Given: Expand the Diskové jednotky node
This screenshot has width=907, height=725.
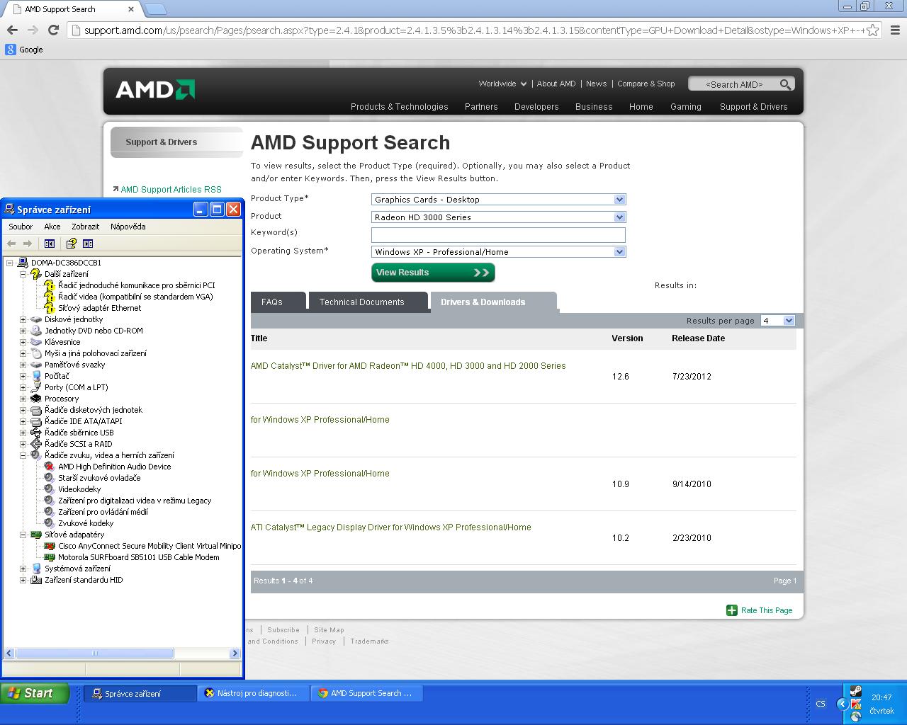Looking at the screenshot, I should [x=23, y=319].
